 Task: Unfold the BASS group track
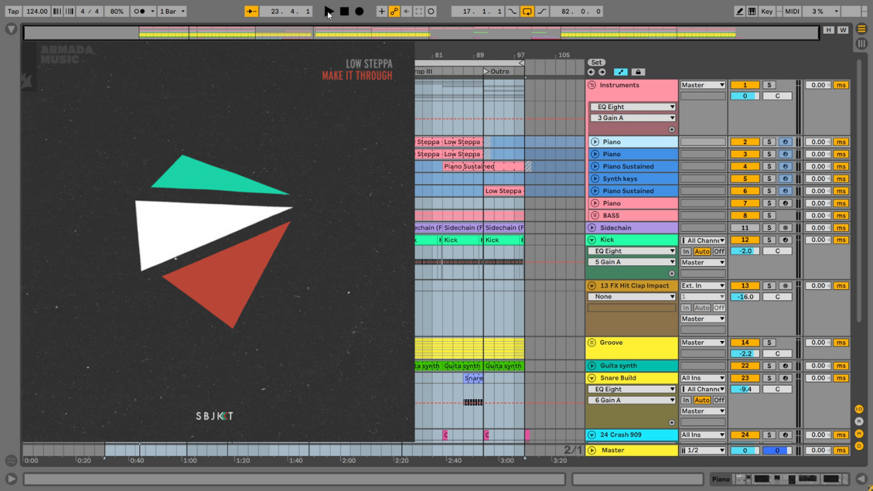click(x=595, y=215)
